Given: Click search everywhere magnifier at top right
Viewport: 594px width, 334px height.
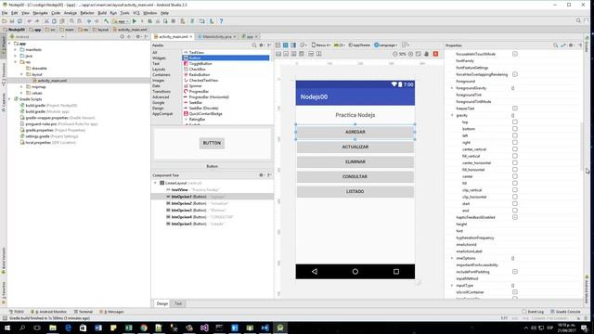Looking at the screenshot, I should [x=578, y=20].
